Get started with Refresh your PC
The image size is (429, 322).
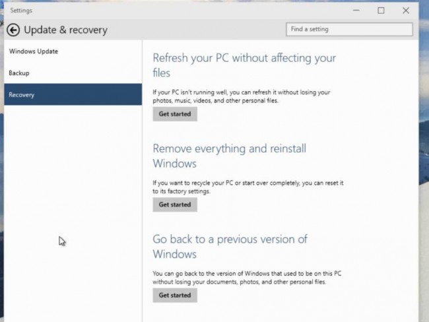175,113
